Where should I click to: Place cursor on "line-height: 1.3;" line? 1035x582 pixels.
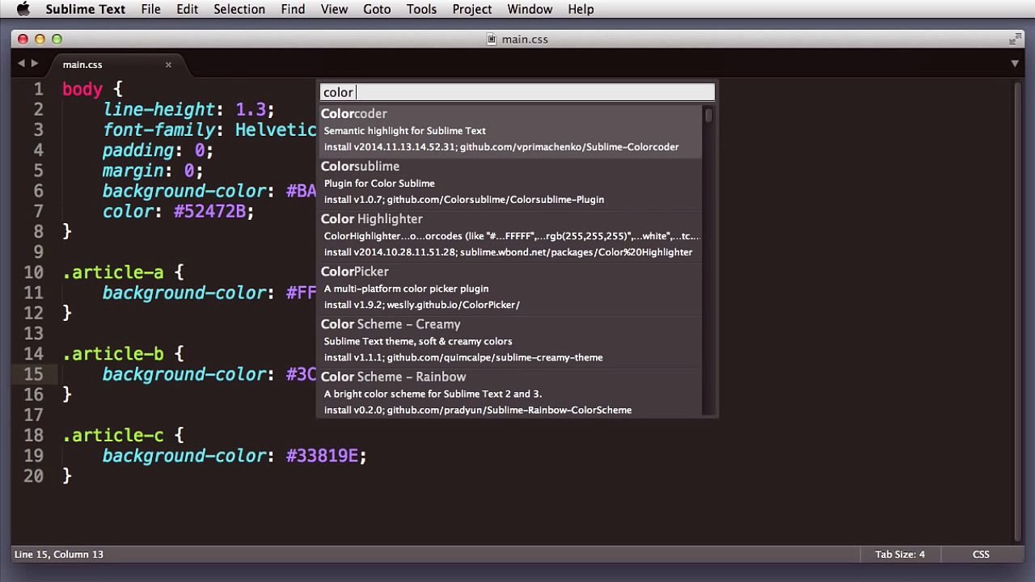(x=188, y=110)
